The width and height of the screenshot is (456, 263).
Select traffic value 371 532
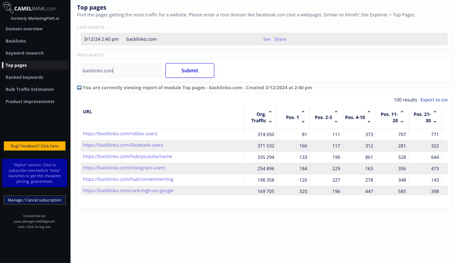pyautogui.click(x=266, y=146)
